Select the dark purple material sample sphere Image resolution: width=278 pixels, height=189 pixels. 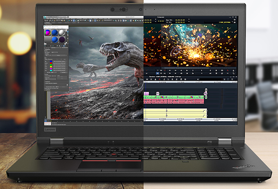tap(62, 39)
